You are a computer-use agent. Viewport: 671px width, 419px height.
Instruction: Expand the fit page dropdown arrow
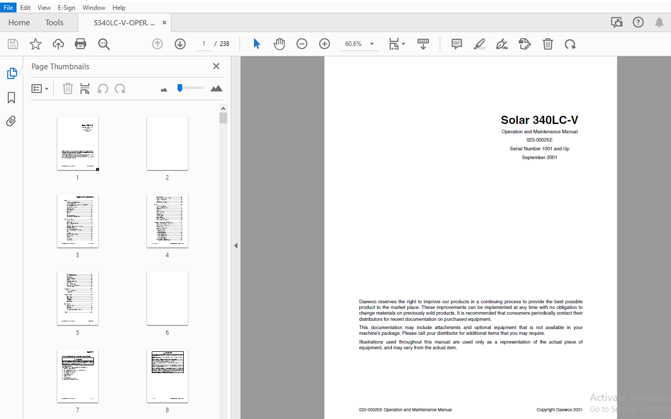click(403, 44)
